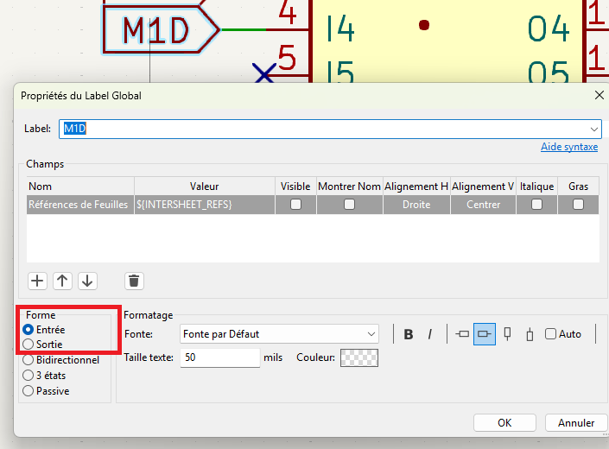Click the no-connect X marker on pin 5
609x449 pixels.
[264, 73]
